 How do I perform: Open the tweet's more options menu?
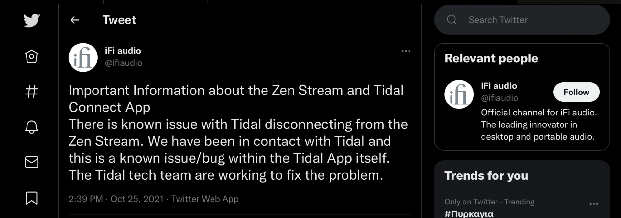[406, 51]
